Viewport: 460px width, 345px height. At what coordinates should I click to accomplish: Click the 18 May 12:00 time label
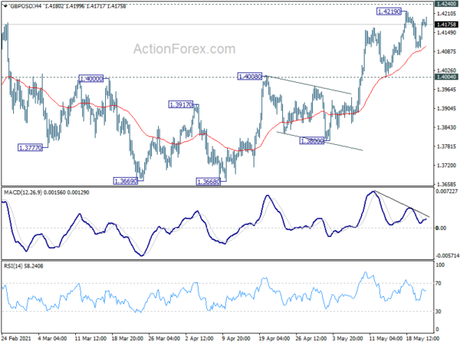[422, 338]
